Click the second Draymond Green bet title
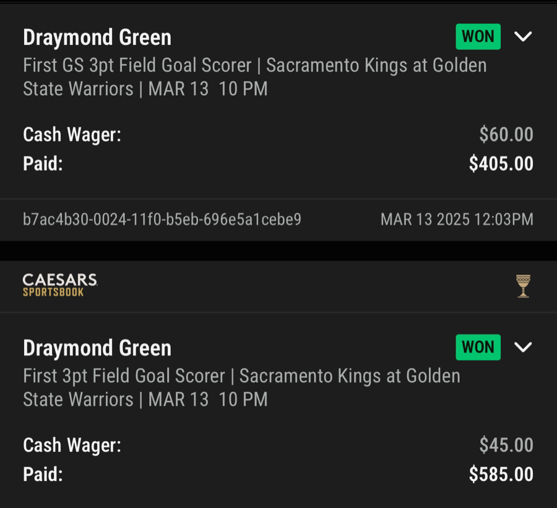Screen dimensions: 557x508 [x=97, y=347]
